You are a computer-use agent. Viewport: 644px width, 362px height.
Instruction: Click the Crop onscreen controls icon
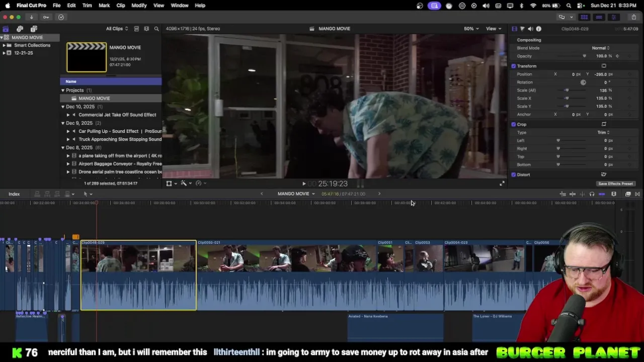coord(604,124)
